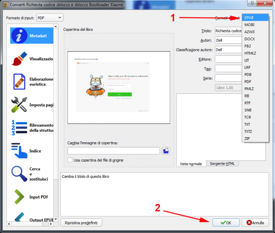The width and height of the screenshot is (275, 233).
Task: Switch to Sorgente HTML tab
Action: click(x=222, y=164)
